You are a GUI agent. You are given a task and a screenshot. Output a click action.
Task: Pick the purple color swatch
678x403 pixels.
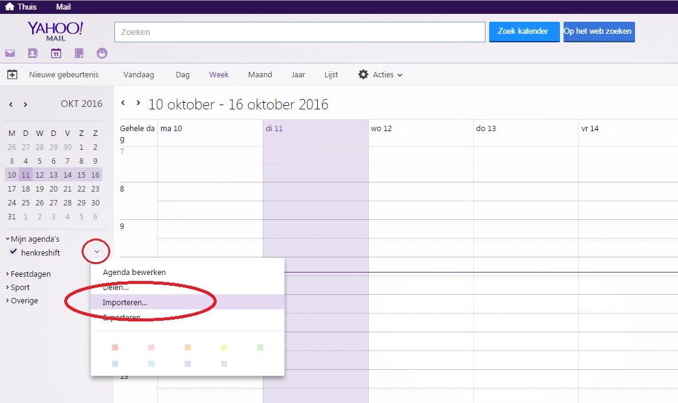pyautogui.click(x=188, y=364)
